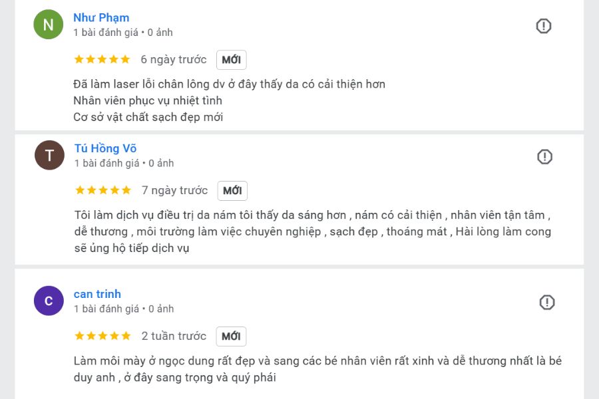Select Tú Hồng Võ's brown profile avatar

pyautogui.click(x=49, y=155)
